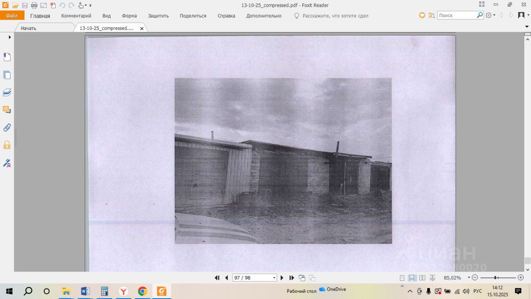Go to the previous page
The width and height of the screenshot is (531, 299).
[227, 278]
